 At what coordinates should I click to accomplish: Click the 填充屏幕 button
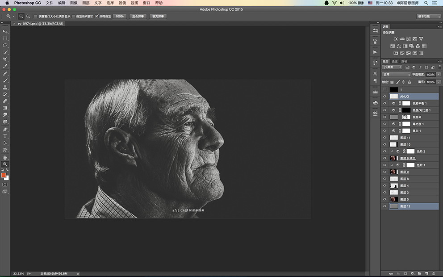pos(158,16)
